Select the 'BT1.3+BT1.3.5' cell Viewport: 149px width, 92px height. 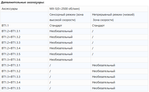tap(24, 88)
